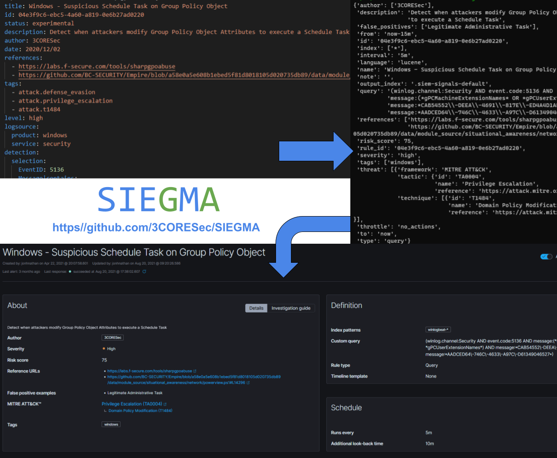Click the 'author: 3CORESec' YAML line
Screen dimensions: 557x458
coord(32,40)
